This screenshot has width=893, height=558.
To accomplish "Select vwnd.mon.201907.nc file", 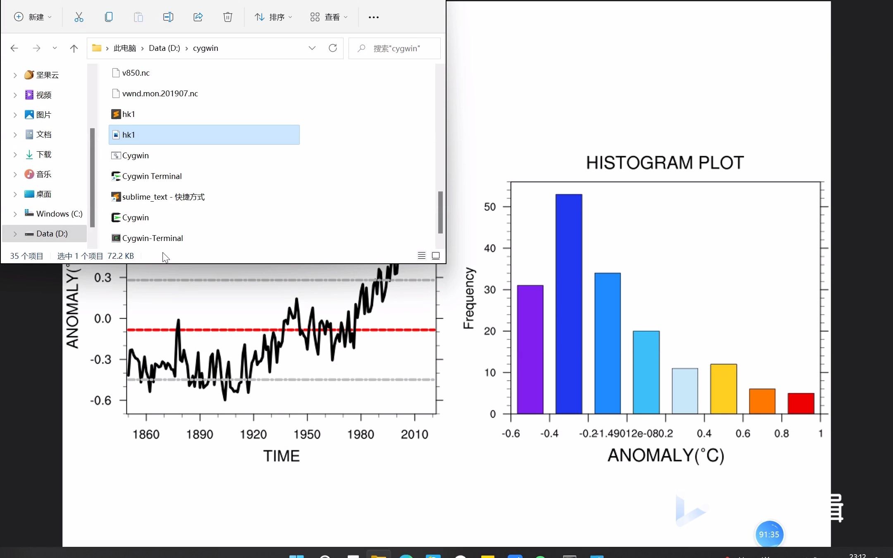I will coord(155,93).
